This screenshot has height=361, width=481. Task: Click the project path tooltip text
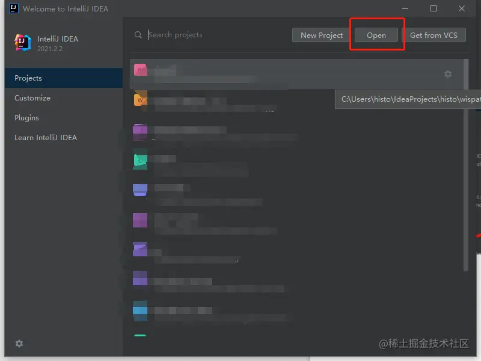tap(411, 99)
